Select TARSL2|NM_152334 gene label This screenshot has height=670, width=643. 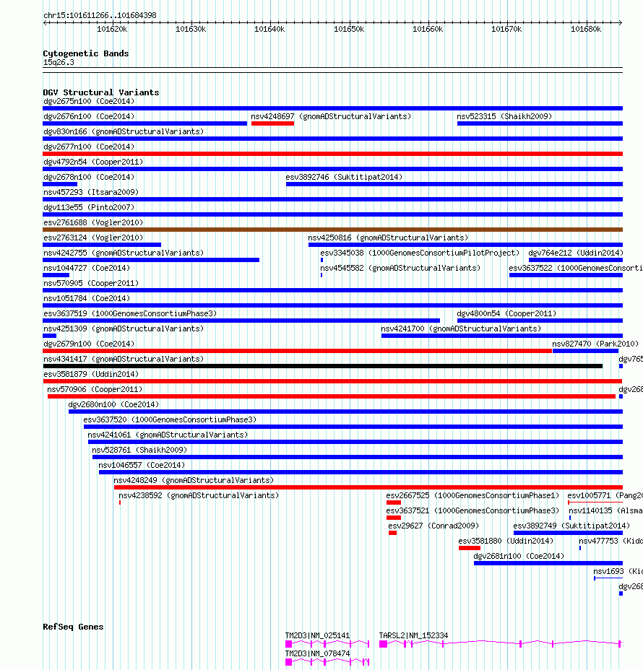[x=413, y=635]
